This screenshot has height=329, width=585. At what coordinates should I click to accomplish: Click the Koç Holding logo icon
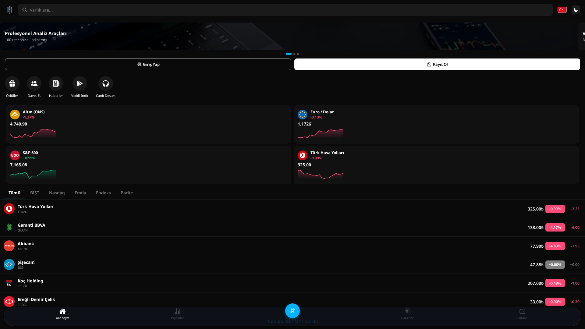9,283
